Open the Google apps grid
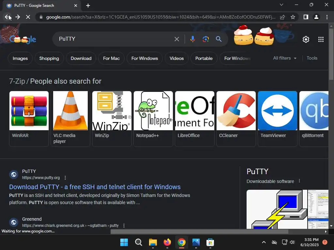 tap(321, 39)
